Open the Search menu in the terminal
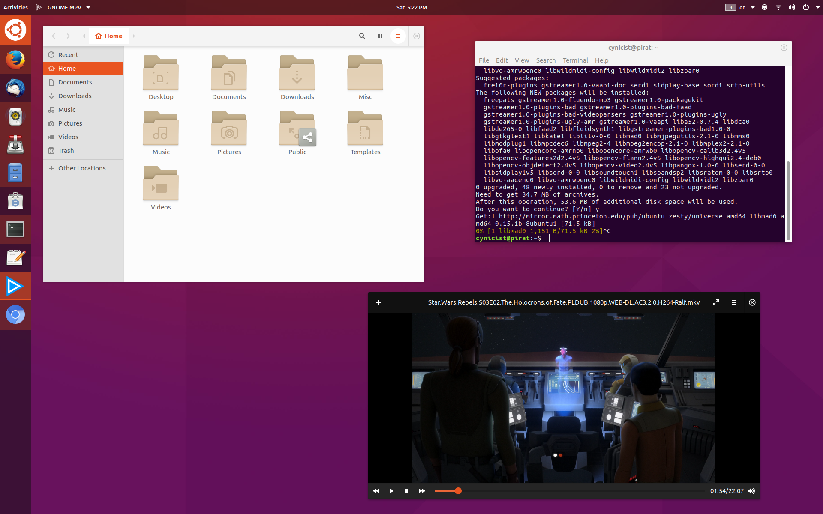Screen dimensions: 823x514 pyautogui.click(x=545, y=60)
